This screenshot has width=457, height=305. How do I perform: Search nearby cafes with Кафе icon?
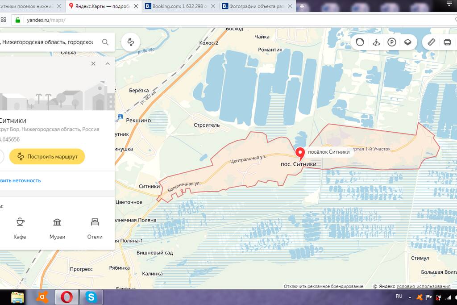(x=20, y=228)
